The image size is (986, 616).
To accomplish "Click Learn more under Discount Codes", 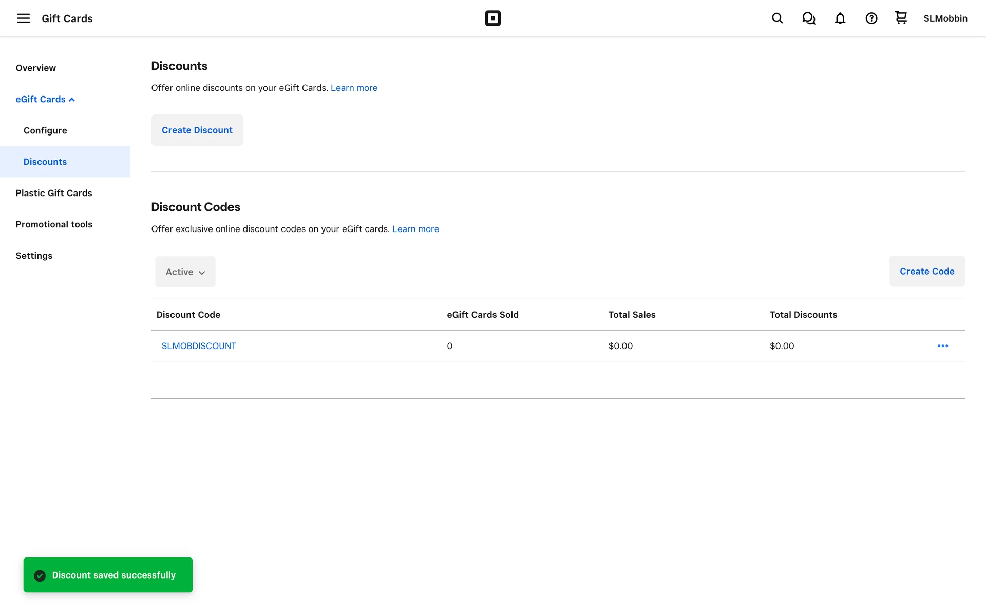I will pos(415,229).
